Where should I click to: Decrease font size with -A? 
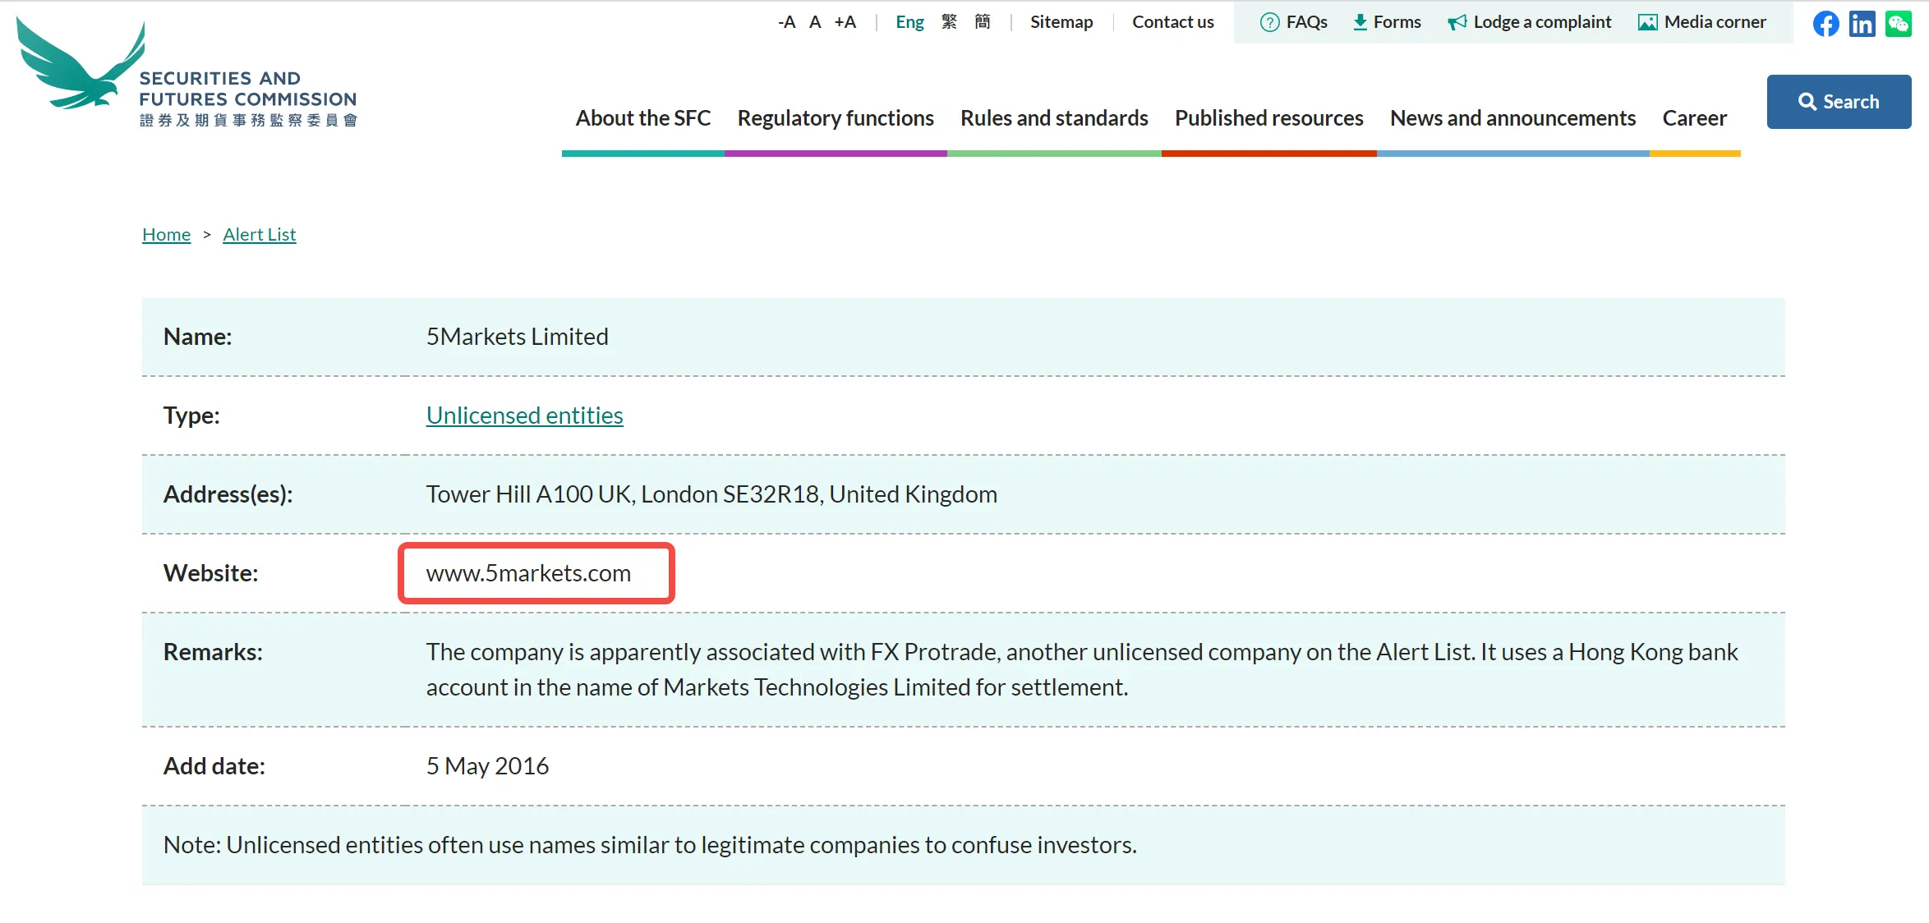tap(786, 22)
